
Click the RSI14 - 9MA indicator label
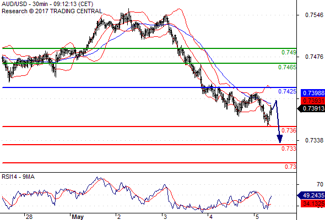click(18, 177)
